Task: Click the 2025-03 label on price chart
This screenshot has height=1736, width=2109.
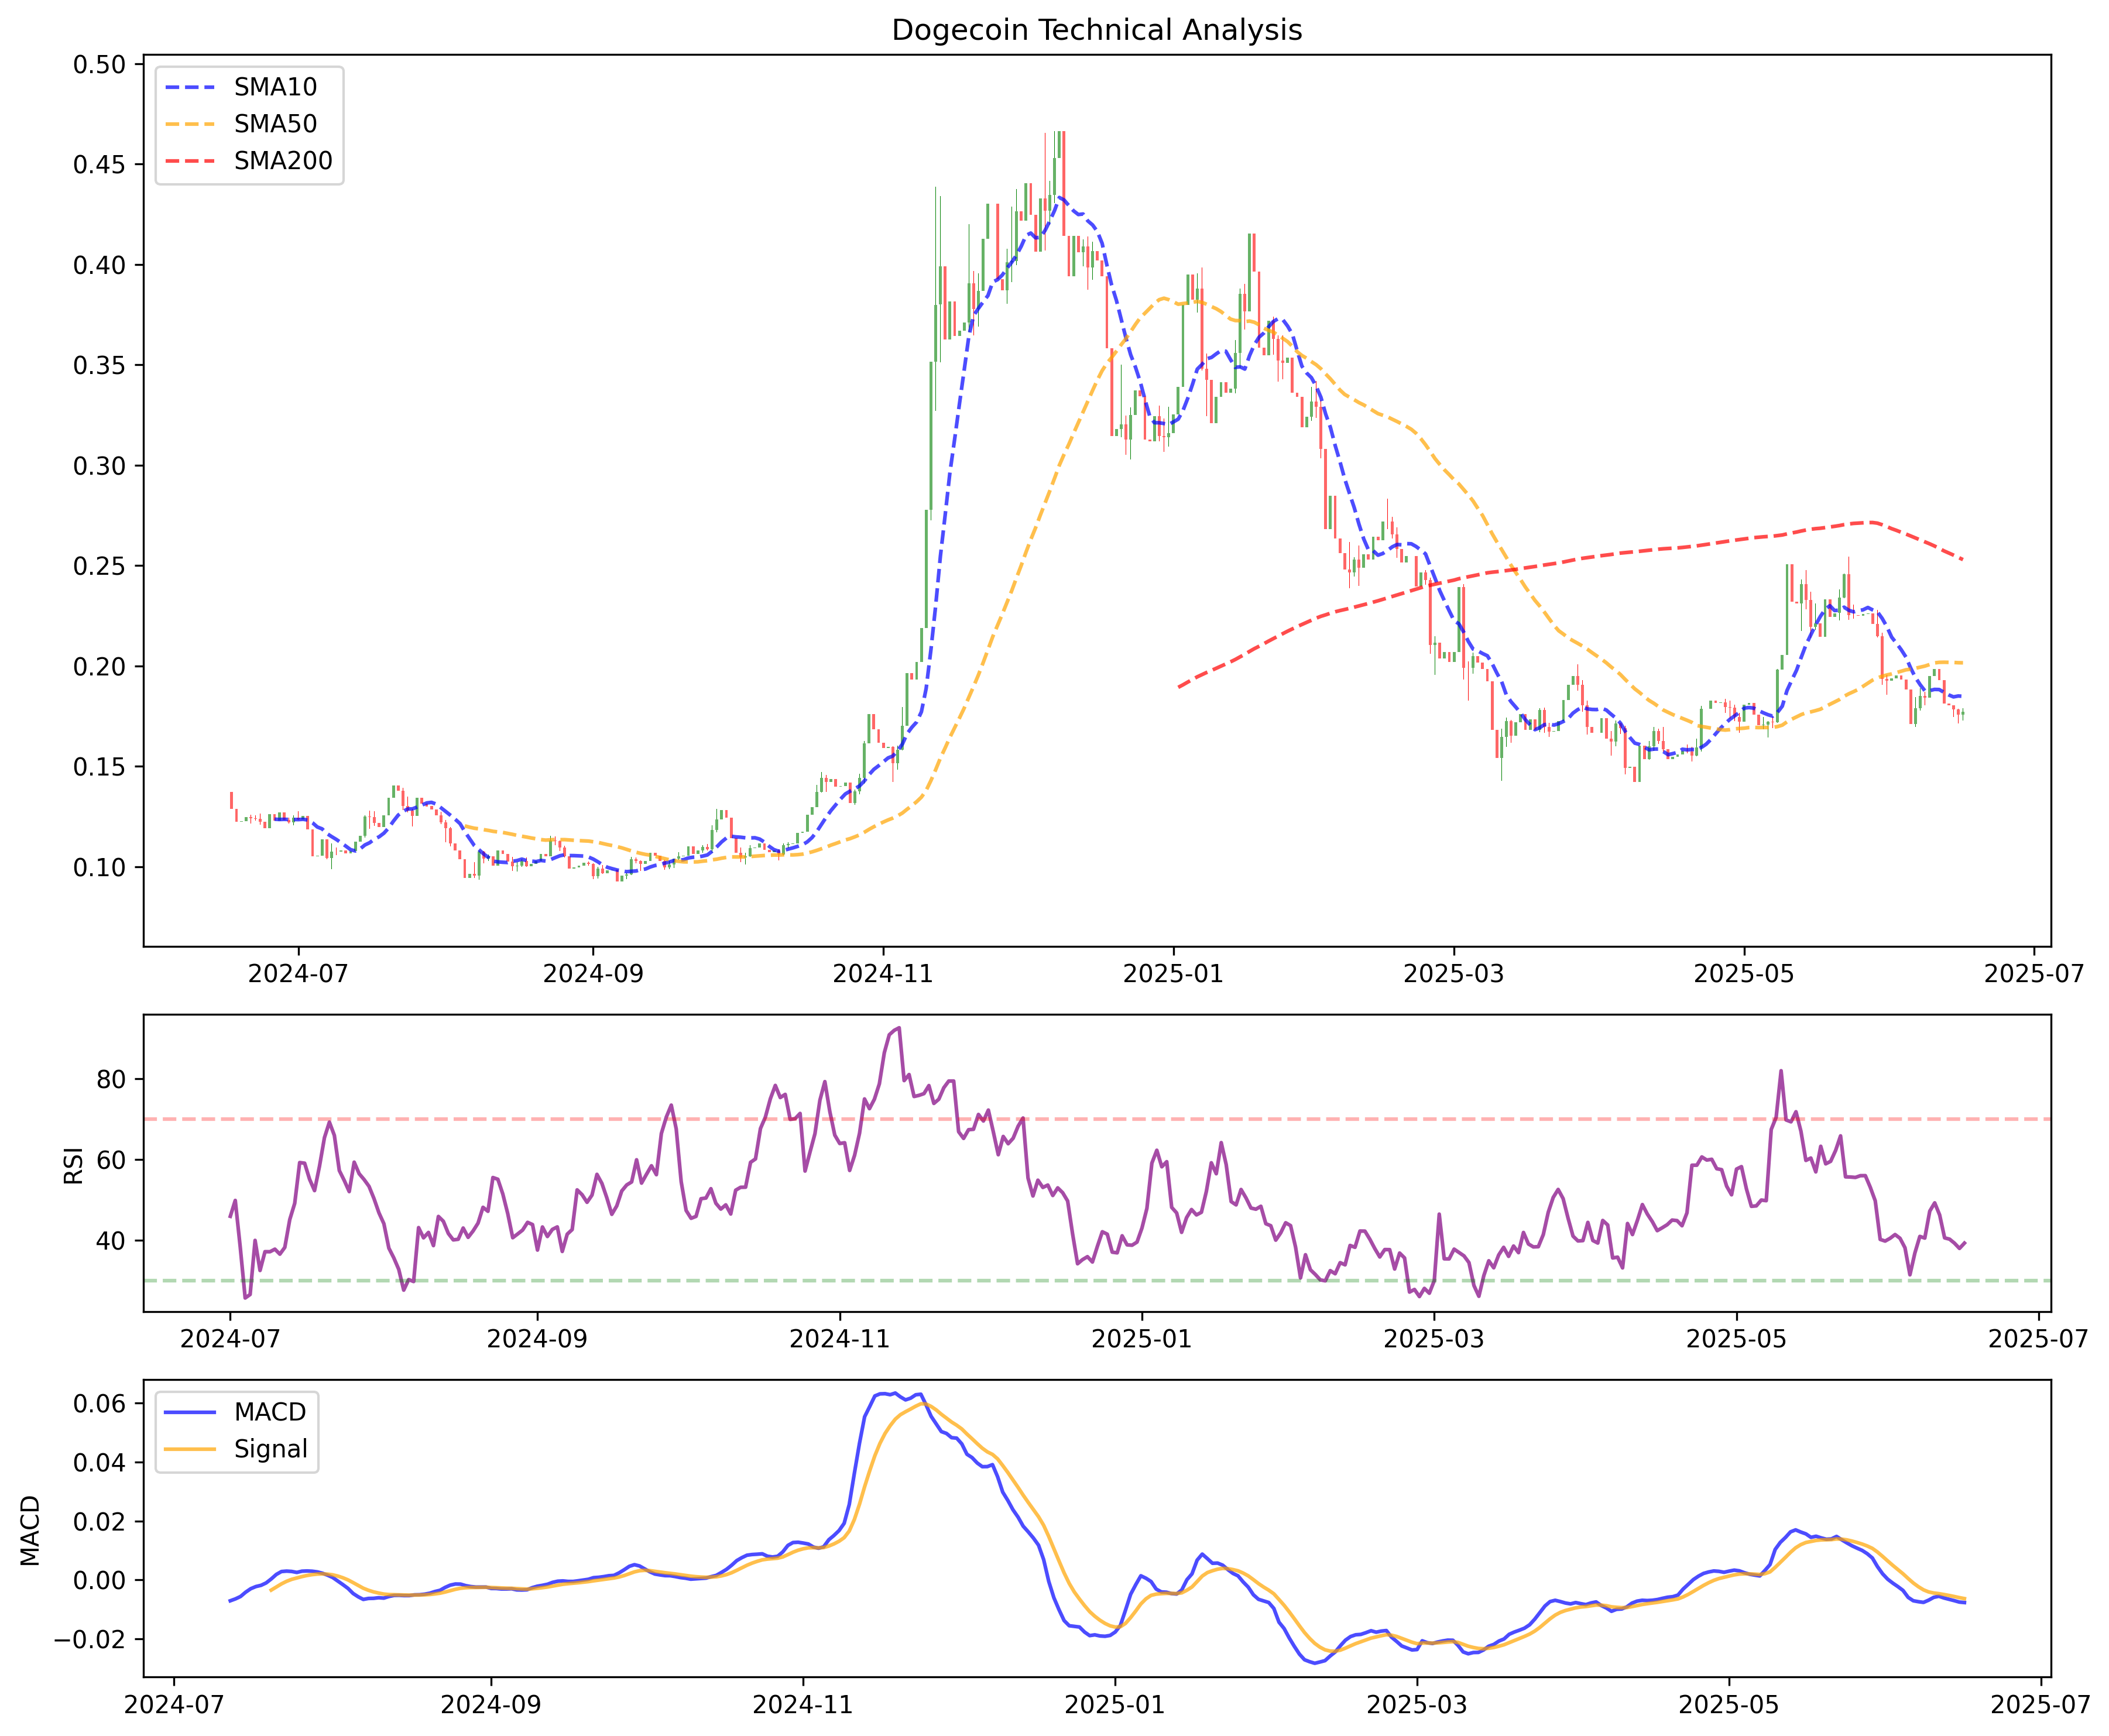Action: tap(1453, 974)
